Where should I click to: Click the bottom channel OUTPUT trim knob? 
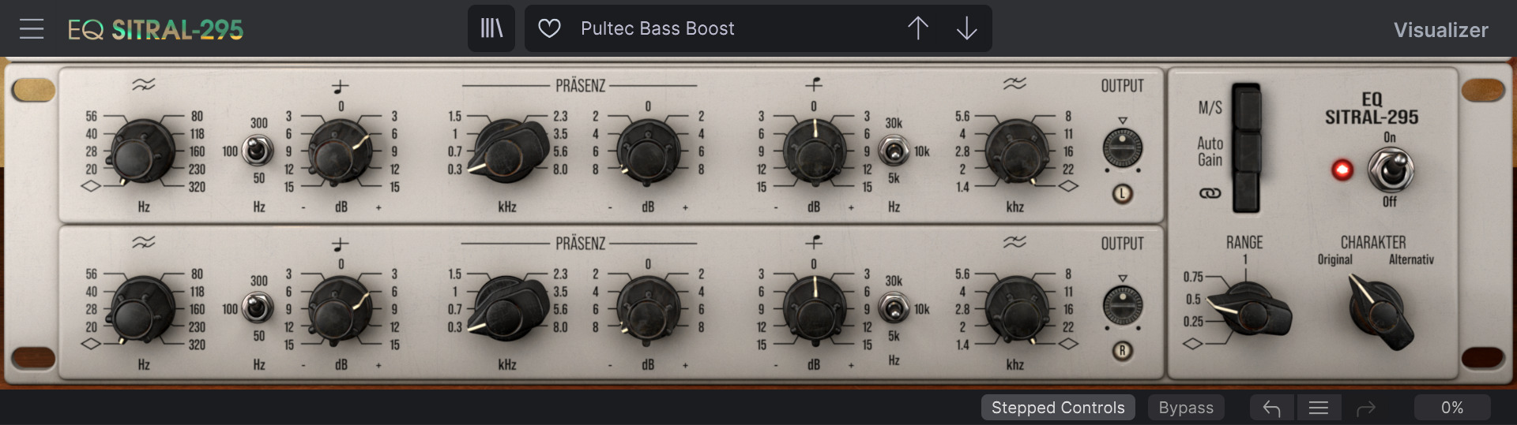click(1122, 306)
